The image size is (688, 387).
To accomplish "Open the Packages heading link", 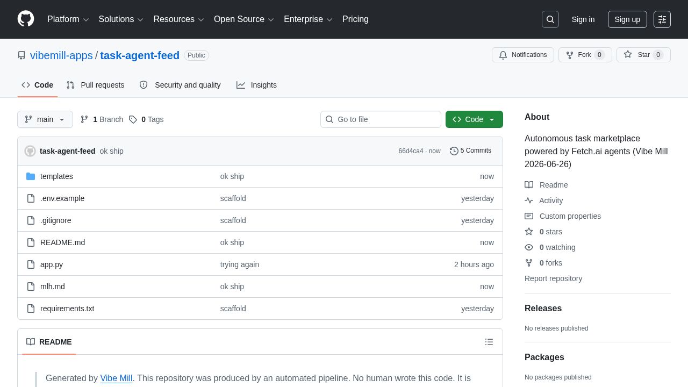I will pyautogui.click(x=544, y=357).
